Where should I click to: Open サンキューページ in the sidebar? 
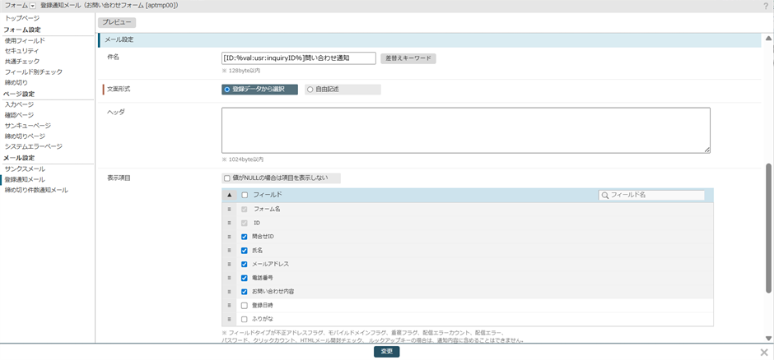(28, 126)
